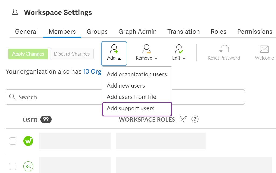Screen dimensions: 276x173
Task: Expand the Edit dropdown
Action: 184,58
